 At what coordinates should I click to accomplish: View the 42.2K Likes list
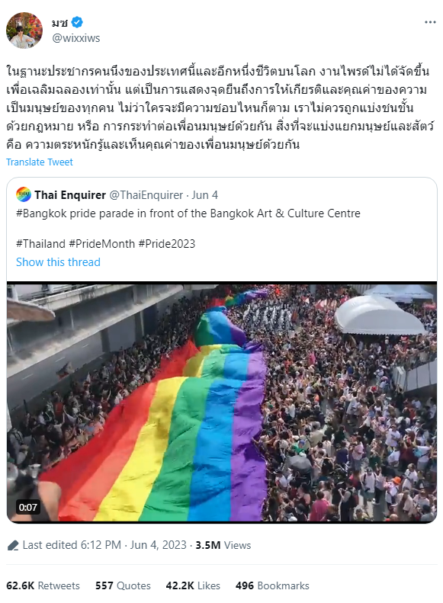[x=193, y=585]
